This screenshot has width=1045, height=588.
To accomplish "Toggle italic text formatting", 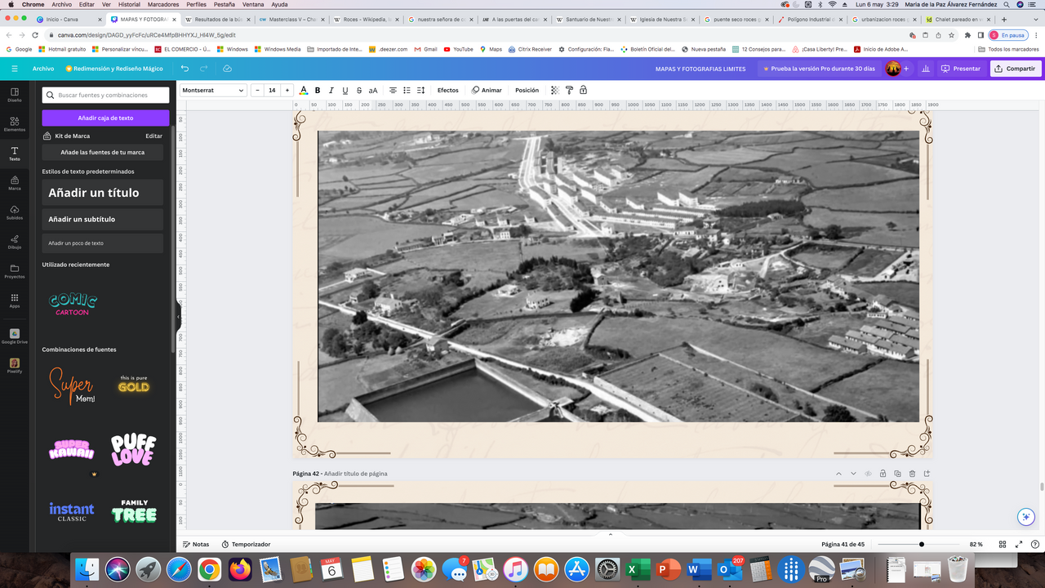I will point(331,90).
